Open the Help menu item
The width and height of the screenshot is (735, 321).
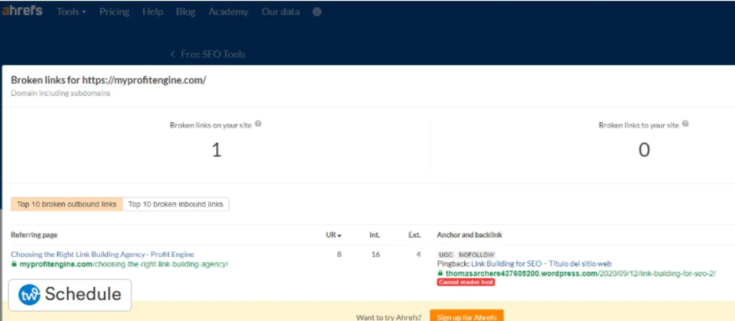pos(153,12)
